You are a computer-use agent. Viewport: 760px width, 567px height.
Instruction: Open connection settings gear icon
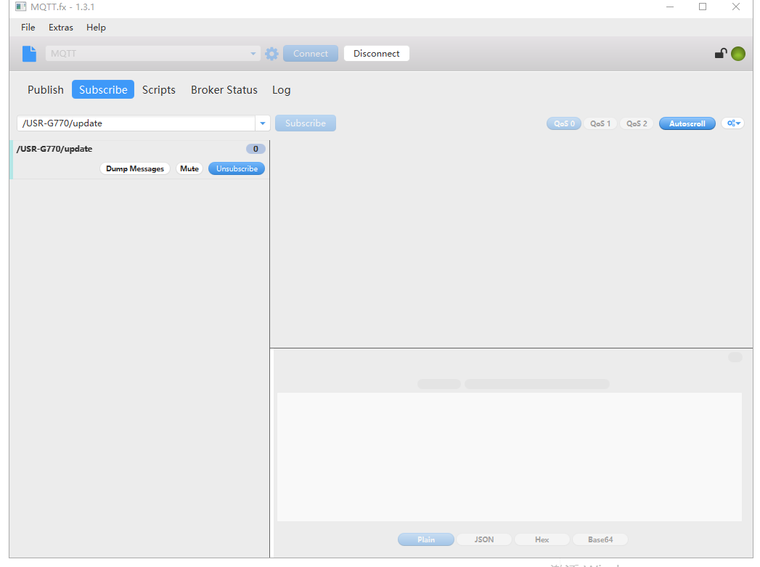point(272,53)
